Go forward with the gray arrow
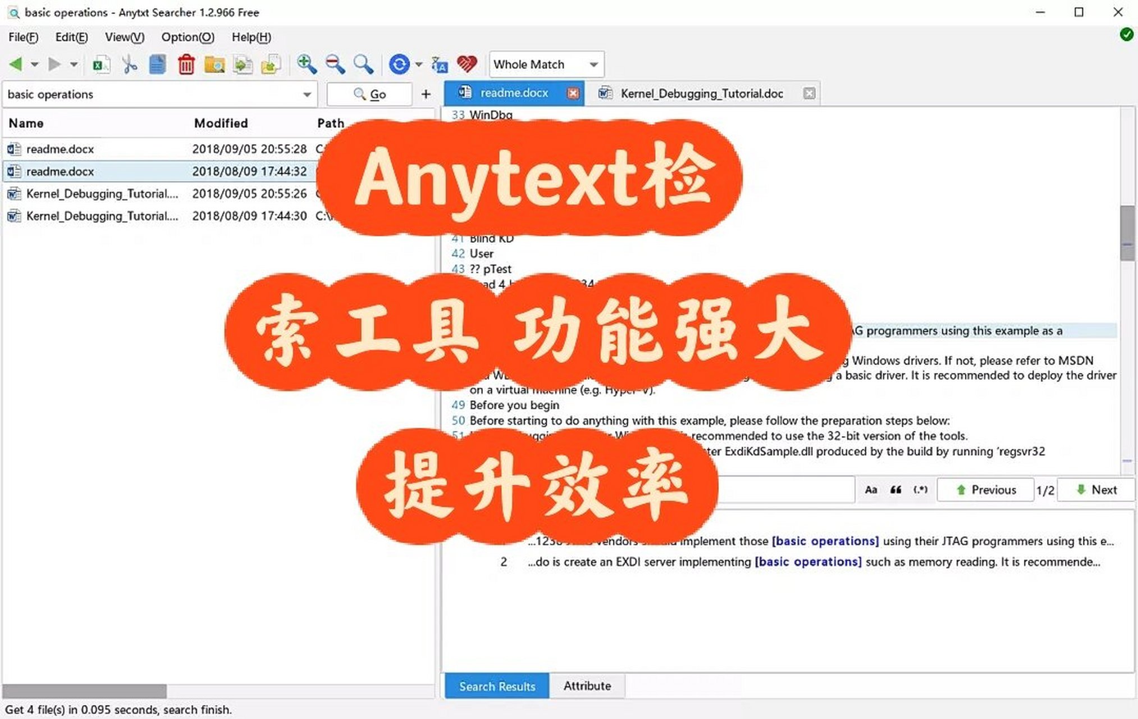This screenshot has height=719, width=1138. coord(54,65)
